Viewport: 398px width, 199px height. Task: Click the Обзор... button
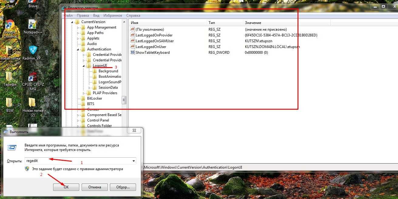coord(123,187)
